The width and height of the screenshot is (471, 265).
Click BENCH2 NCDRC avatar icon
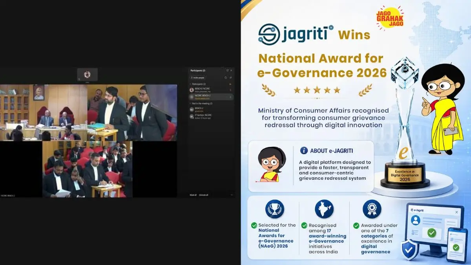[192, 90]
